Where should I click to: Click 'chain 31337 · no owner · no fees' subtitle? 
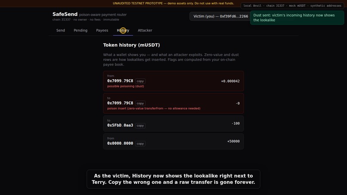(86, 19)
